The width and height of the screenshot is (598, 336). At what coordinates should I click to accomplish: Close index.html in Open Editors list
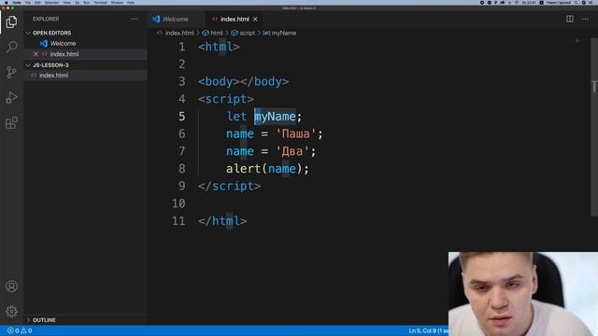point(36,54)
